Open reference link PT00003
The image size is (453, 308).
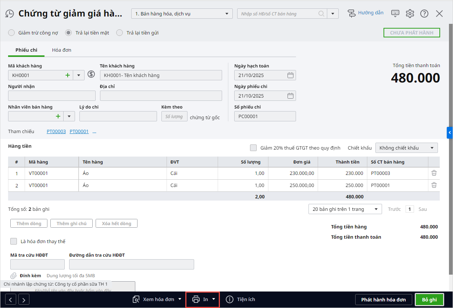[x=56, y=131]
